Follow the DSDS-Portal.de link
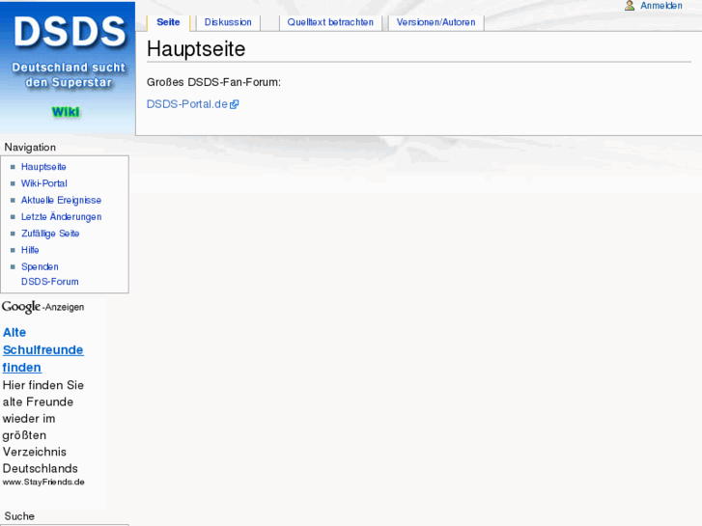Image resolution: width=702 pixels, height=526 pixels. point(187,104)
